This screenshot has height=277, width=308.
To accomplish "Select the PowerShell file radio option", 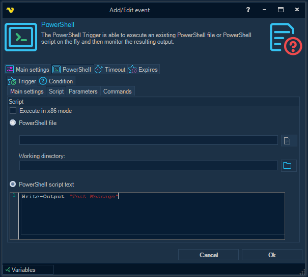I will pos(13,123).
